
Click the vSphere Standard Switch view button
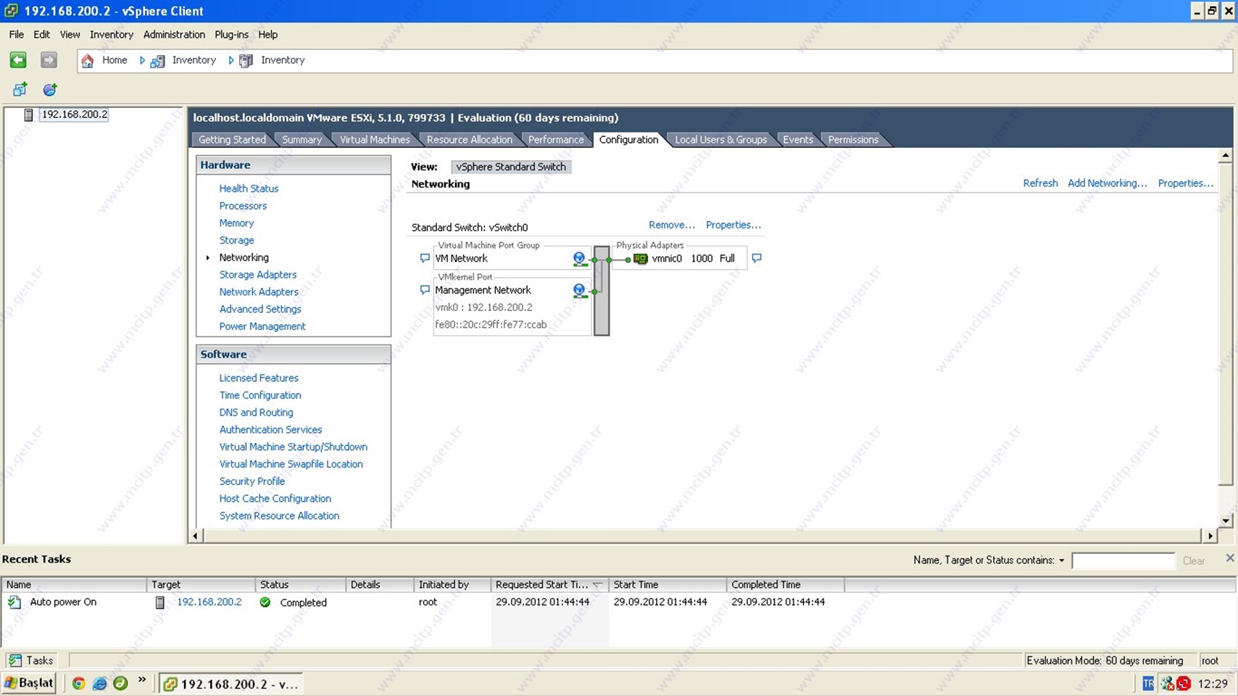click(x=511, y=167)
